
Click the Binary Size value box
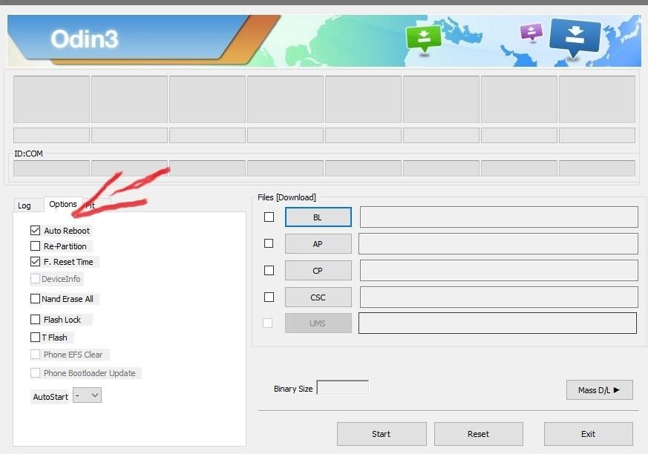pyautogui.click(x=343, y=387)
